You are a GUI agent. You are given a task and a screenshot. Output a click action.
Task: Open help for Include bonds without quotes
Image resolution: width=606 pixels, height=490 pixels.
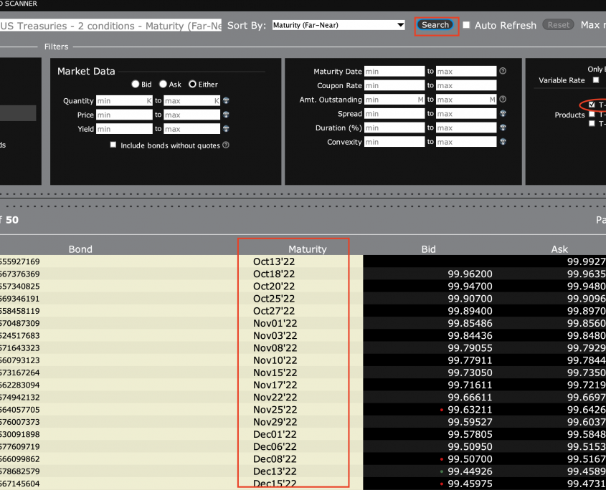coord(226,145)
